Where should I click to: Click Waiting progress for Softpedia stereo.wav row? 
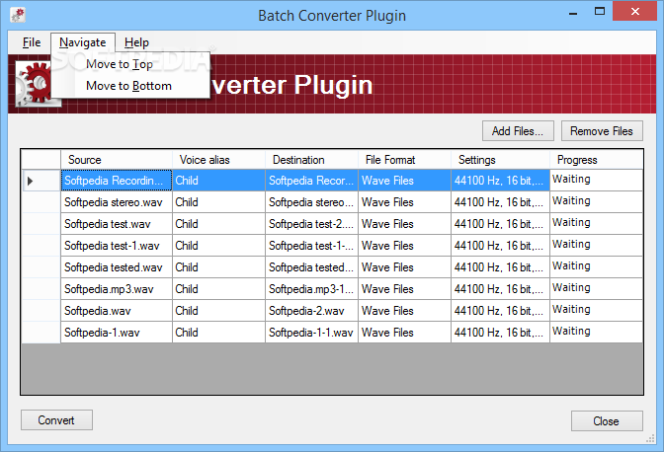[596, 202]
